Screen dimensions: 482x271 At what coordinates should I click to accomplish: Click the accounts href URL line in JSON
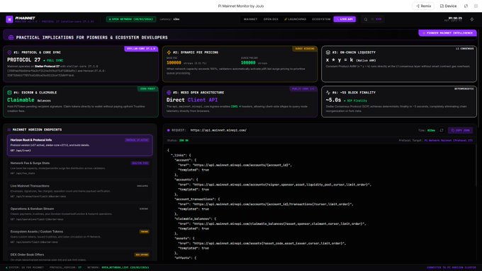click(x=274, y=185)
